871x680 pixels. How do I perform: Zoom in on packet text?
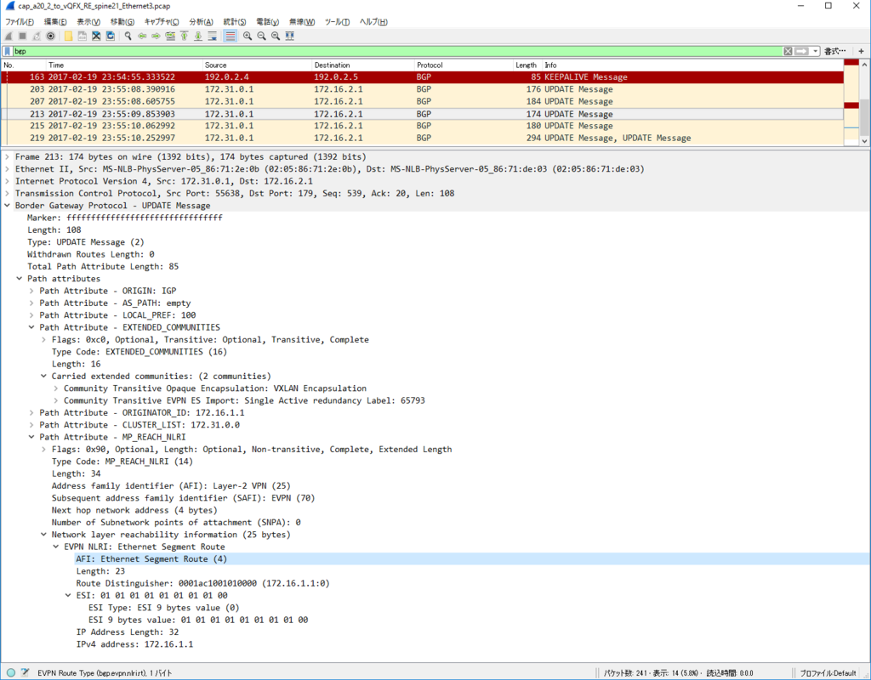248,36
